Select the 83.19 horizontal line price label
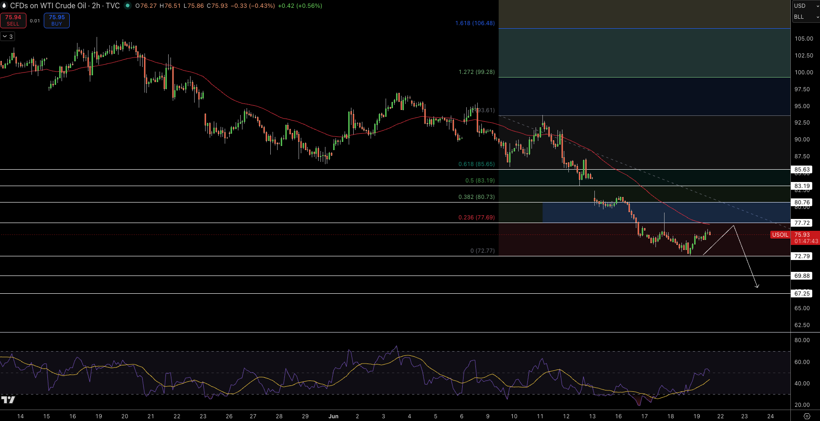Image resolution: width=820 pixels, height=421 pixels. [x=802, y=186]
